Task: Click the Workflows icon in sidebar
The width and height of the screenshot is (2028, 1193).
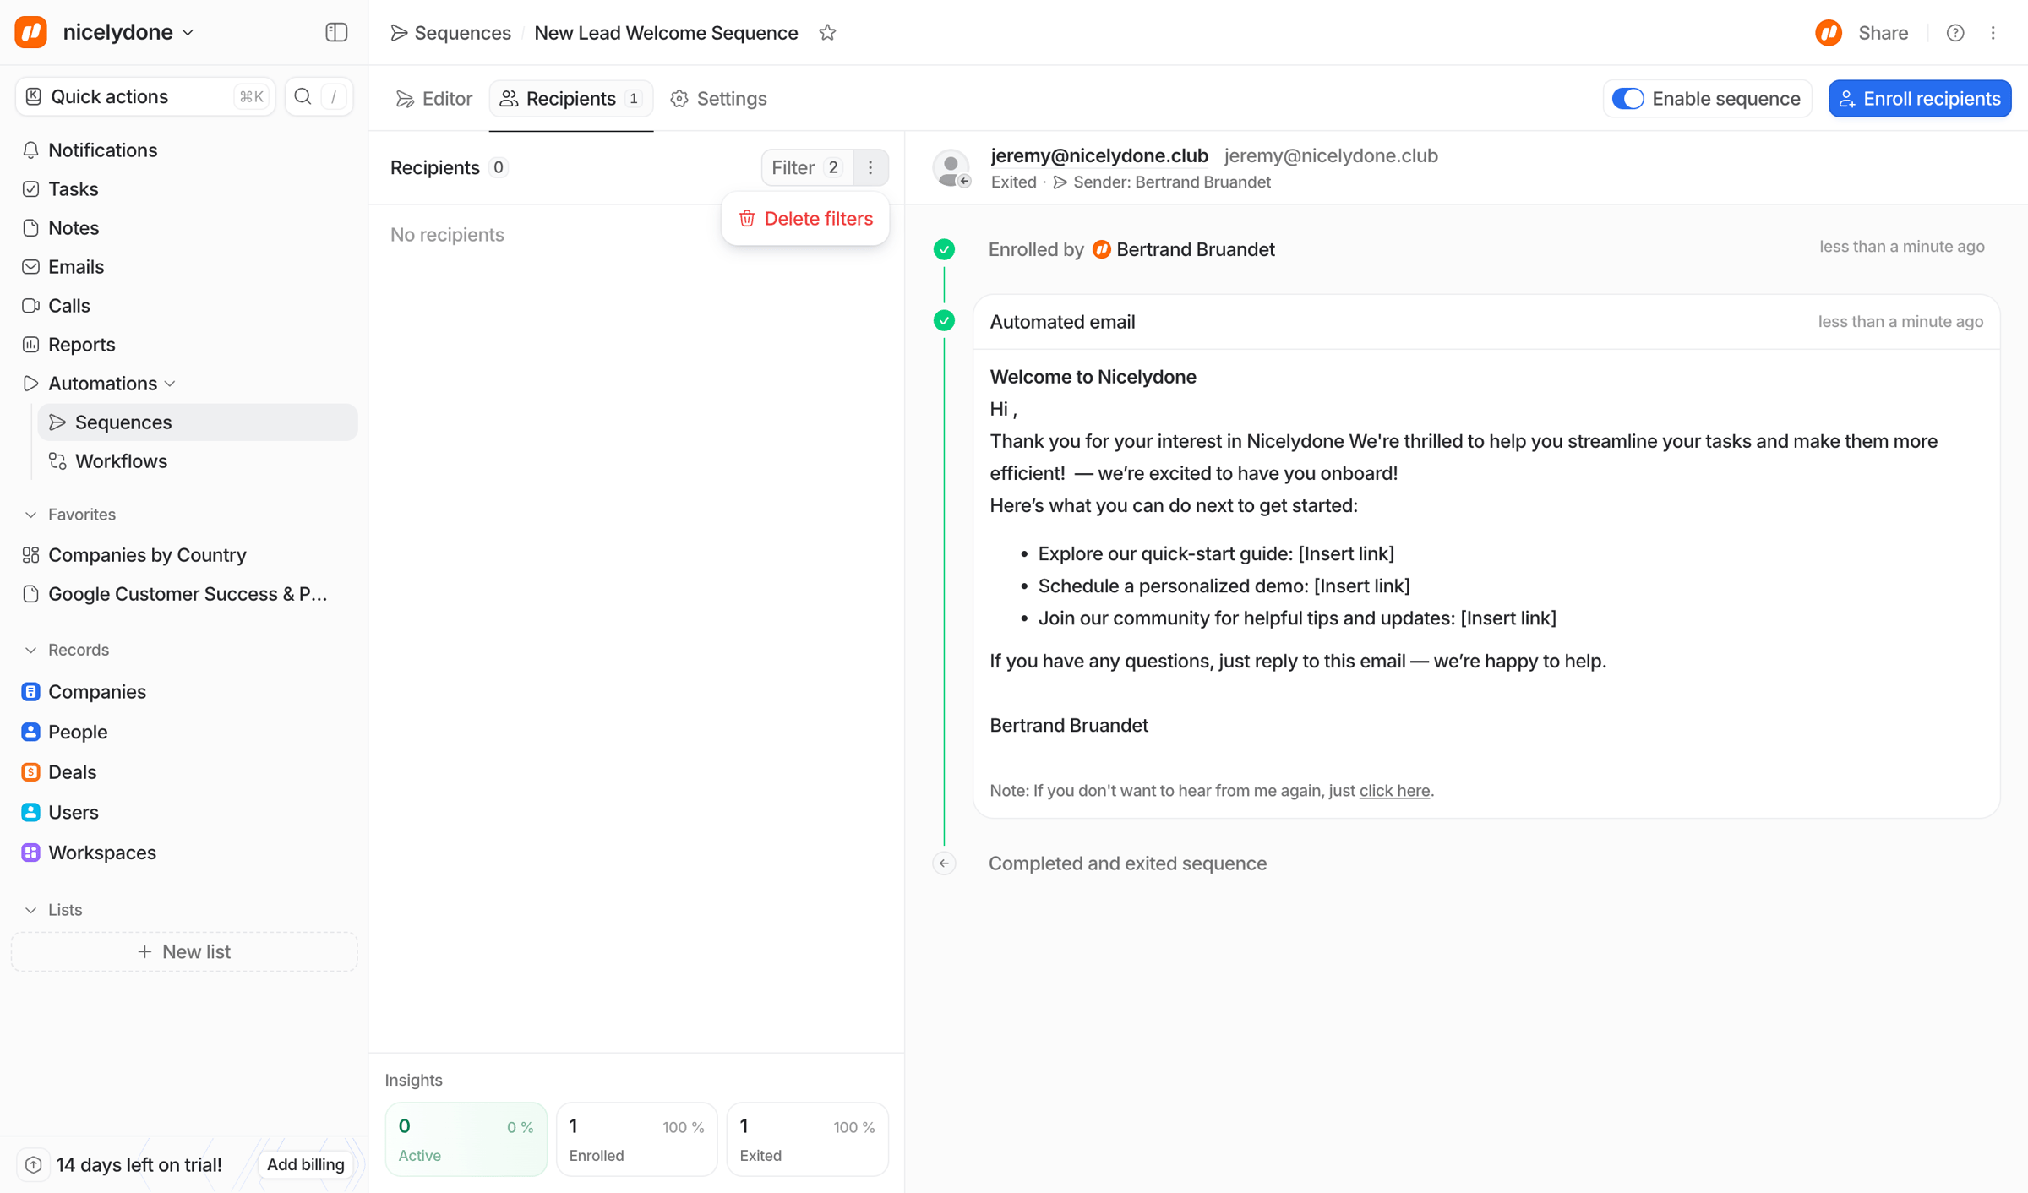Action: pos(58,460)
